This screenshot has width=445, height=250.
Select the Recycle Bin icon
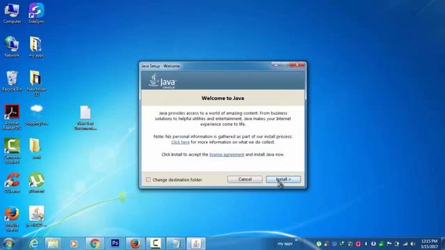point(12,81)
